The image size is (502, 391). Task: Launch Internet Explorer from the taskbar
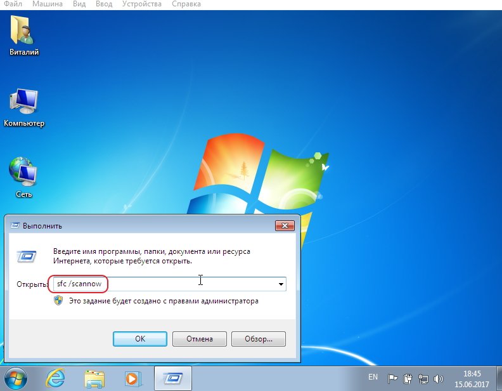57,378
